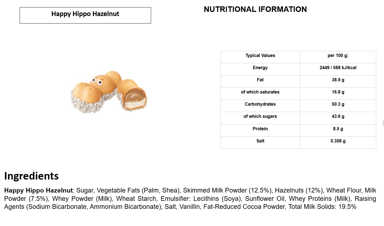Viewport: 384px width, 226px height.
Task: Click the 50.3 g carbohydrates value
Action: [338, 104]
